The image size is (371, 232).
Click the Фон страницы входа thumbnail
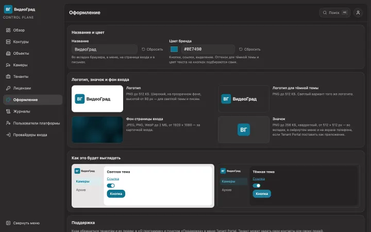(x=97, y=129)
